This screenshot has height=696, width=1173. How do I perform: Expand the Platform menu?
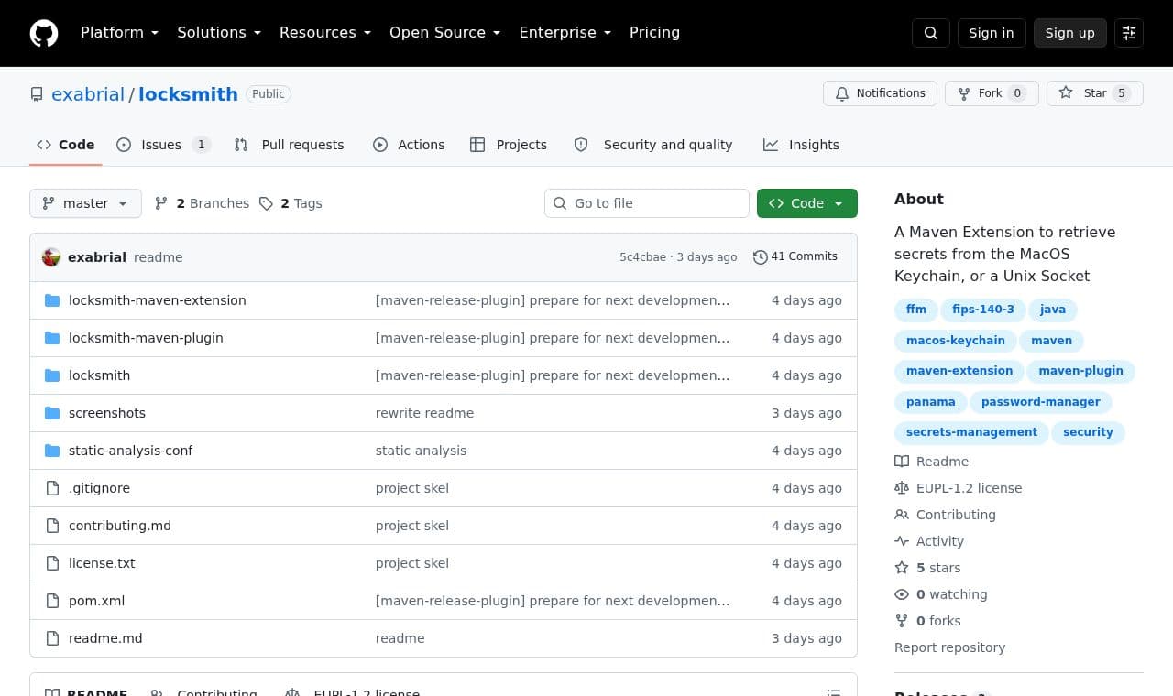pyautogui.click(x=119, y=33)
